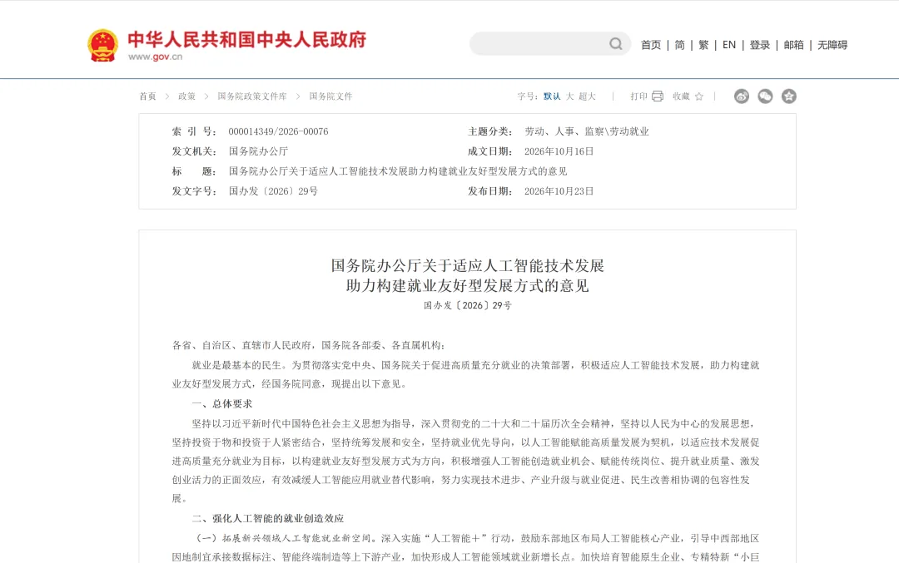Click document number 国办发〔2026〕29号 in metadata table
Viewport: 899px width, 563px height.
pyautogui.click(x=273, y=191)
